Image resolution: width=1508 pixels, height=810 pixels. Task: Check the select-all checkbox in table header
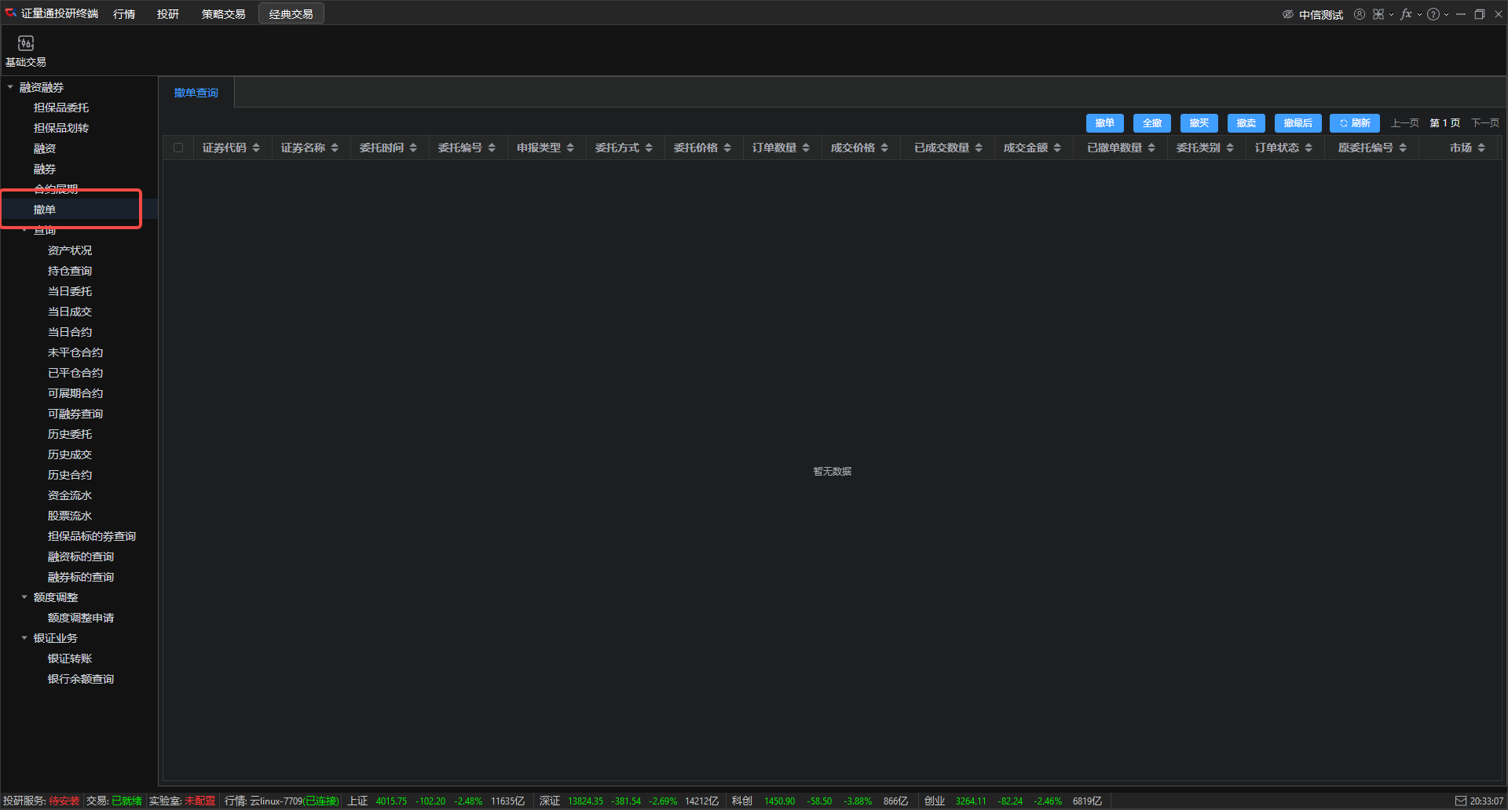coord(178,148)
